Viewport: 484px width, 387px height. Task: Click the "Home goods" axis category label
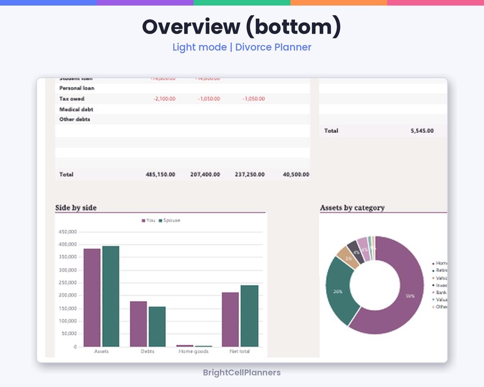(x=193, y=351)
